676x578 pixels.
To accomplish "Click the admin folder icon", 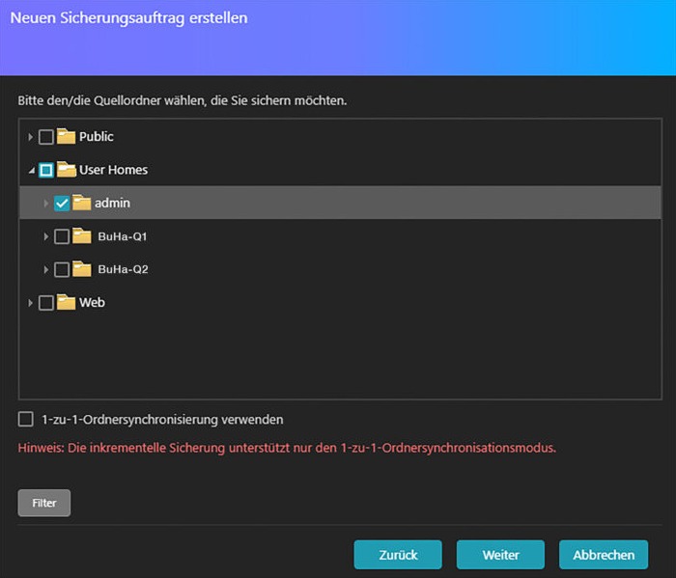I will [81, 202].
